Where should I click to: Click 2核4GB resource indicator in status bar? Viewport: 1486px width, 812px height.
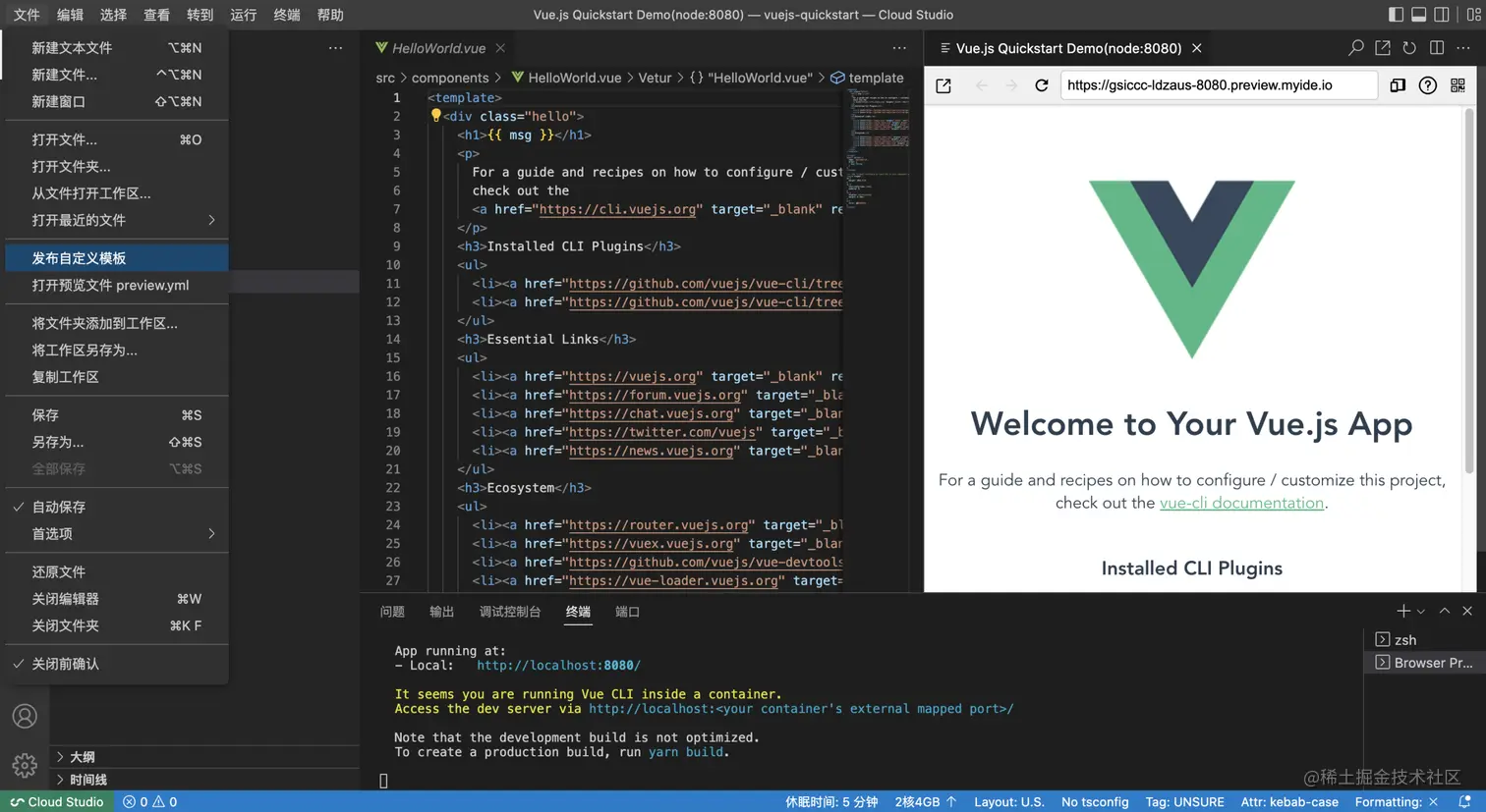925,801
